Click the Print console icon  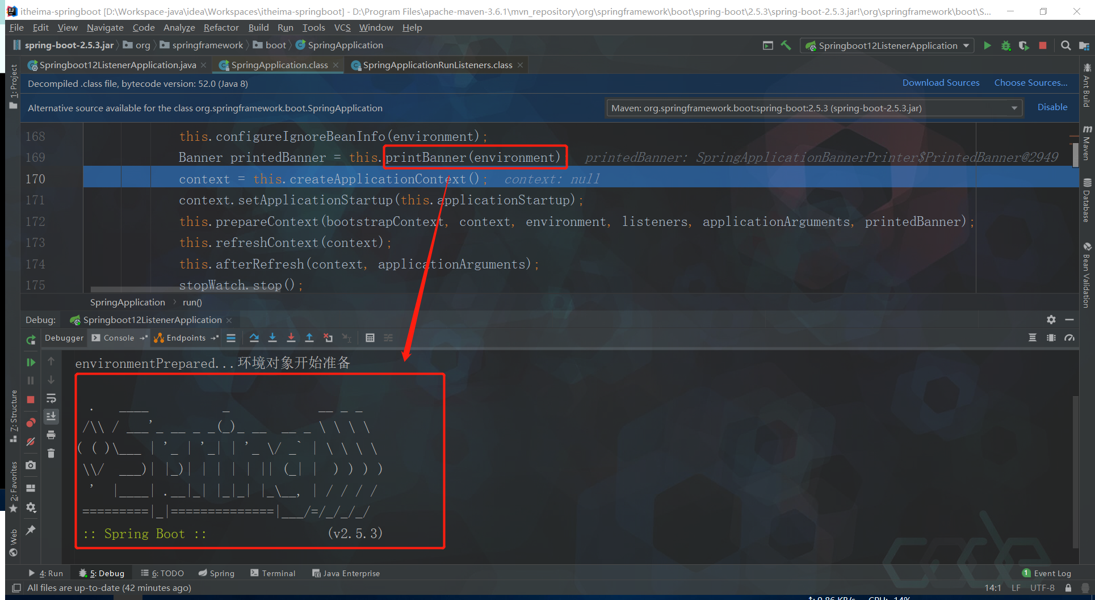pyautogui.click(x=51, y=435)
